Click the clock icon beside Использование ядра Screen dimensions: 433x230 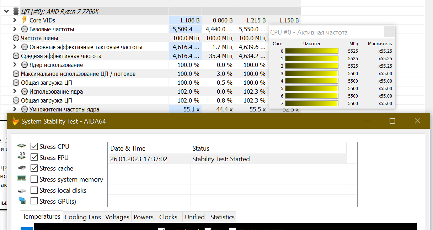click(x=25, y=92)
